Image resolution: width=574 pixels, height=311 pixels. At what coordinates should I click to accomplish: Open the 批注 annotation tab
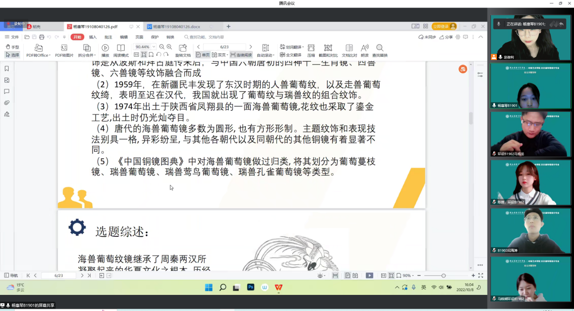pyautogui.click(x=108, y=37)
